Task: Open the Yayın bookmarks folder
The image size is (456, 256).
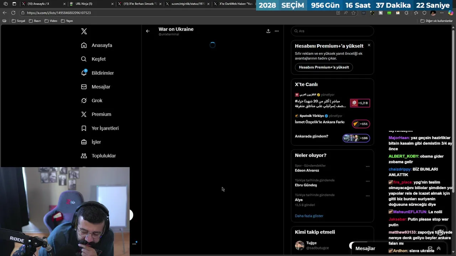Action: 67,21
